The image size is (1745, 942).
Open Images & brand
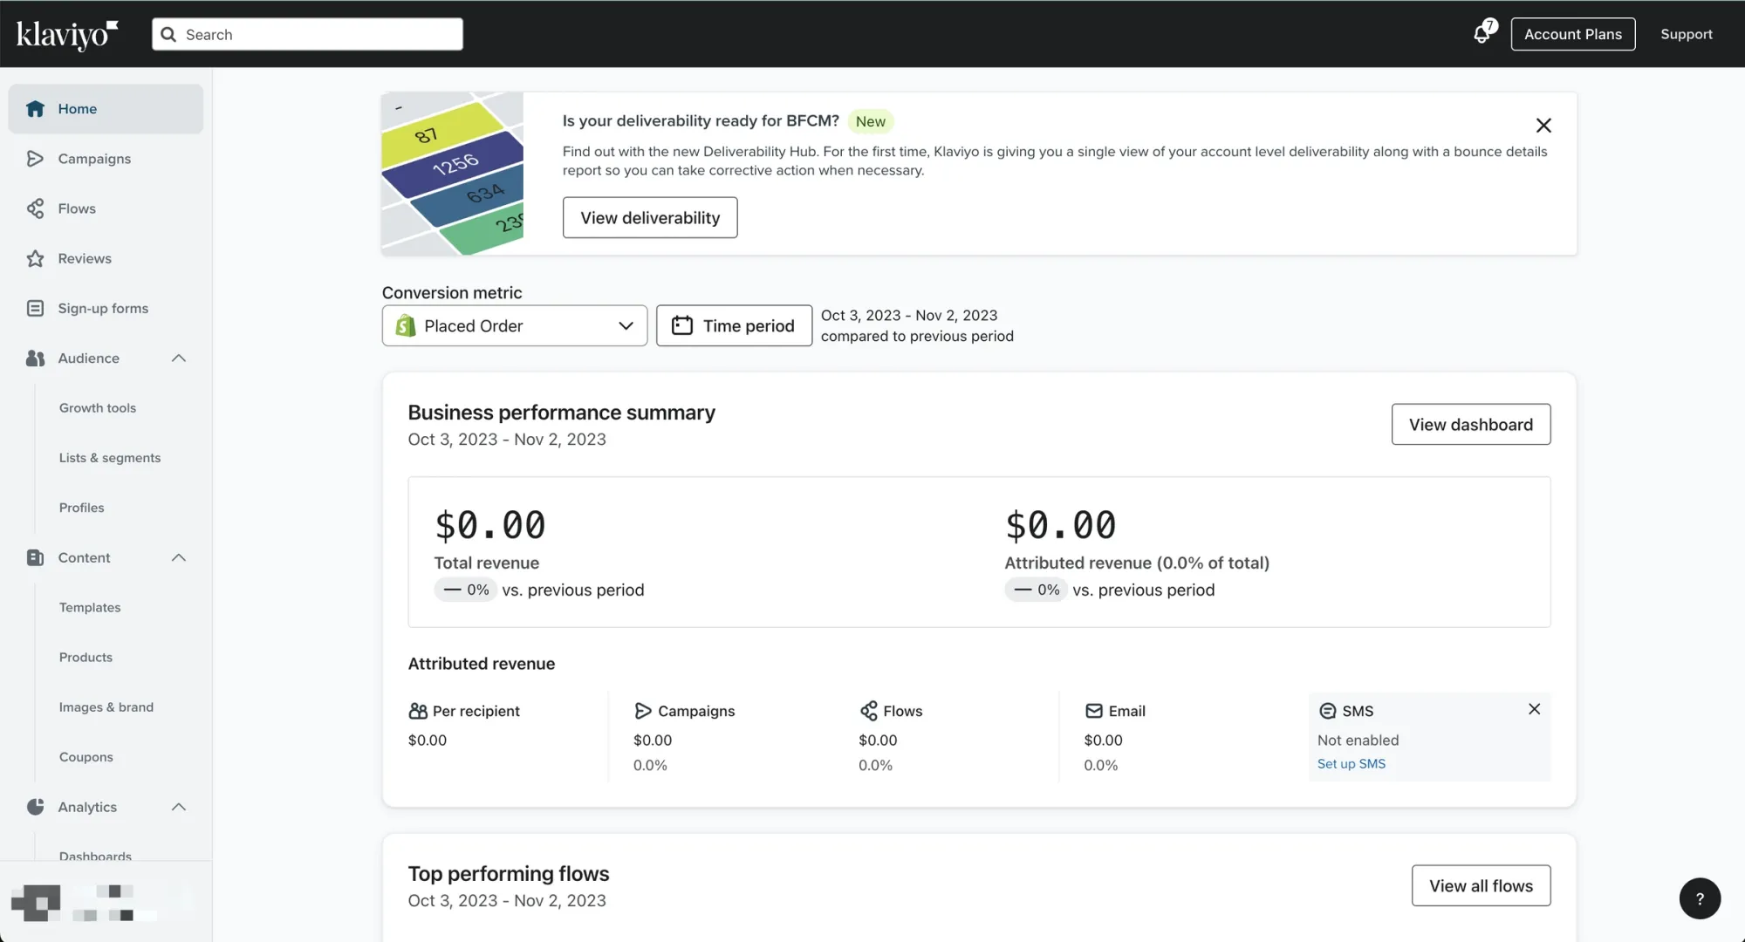pos(106,707)
